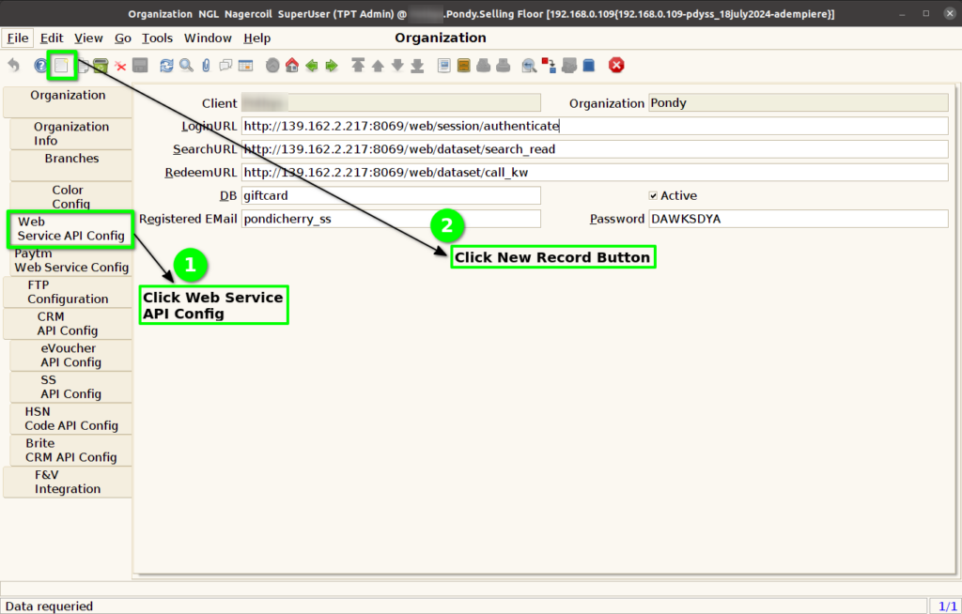962x614 pixels.
Task: Select the Organization Info tab
Action: 71,133
